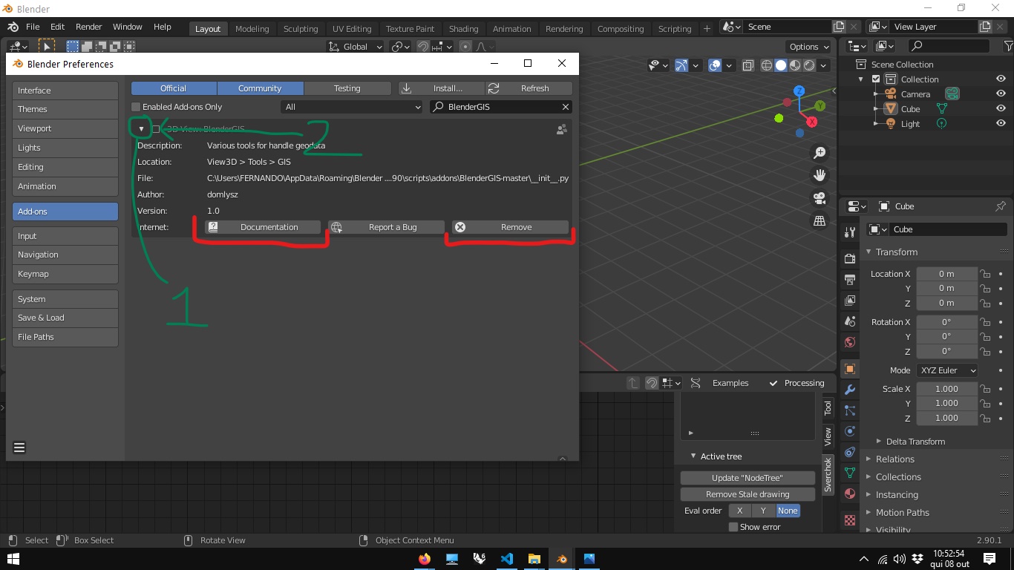Click the Remove add-on button
1014x570 pixels.
pos(510,227)
